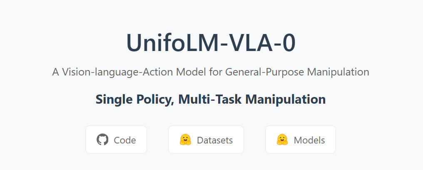The width and height of the screenshot is (423, 170).
Task: Click "Manipulation" in the bold heading
Action: [286, 100]
